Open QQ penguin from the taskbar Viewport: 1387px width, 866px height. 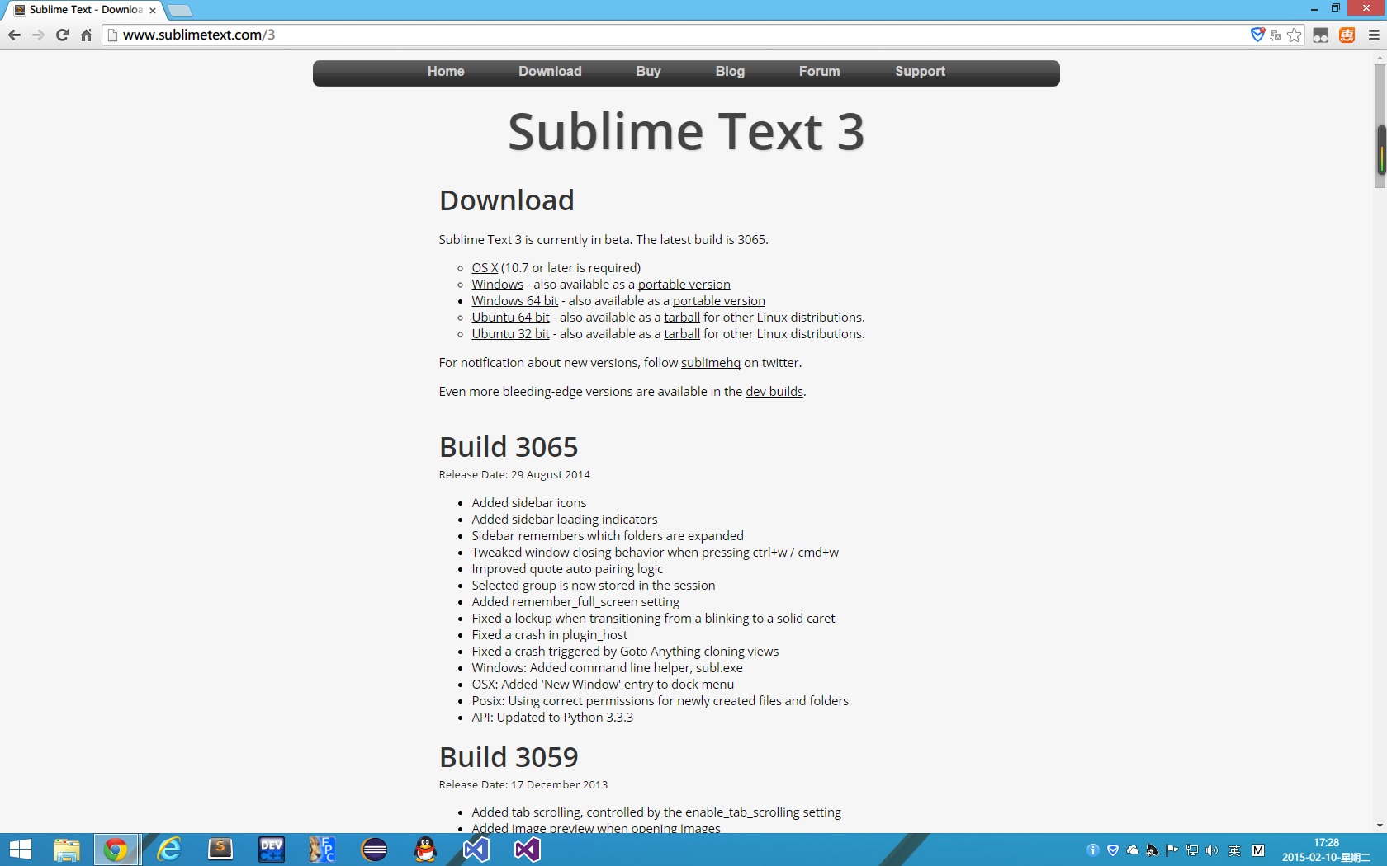(425, 850)
